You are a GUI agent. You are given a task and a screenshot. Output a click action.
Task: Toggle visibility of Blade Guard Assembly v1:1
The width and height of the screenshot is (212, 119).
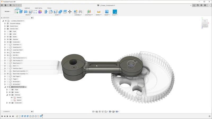(x=8, y=71)
